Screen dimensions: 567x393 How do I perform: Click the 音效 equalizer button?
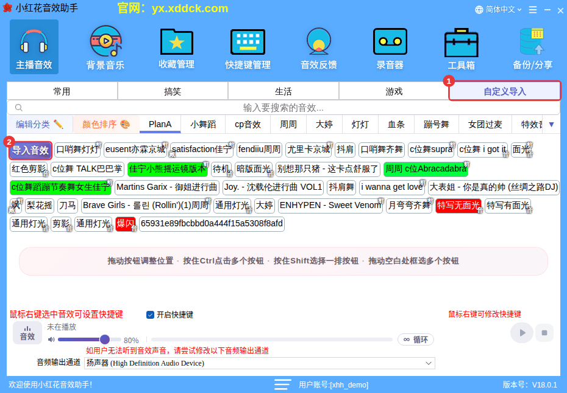[27, 333]
